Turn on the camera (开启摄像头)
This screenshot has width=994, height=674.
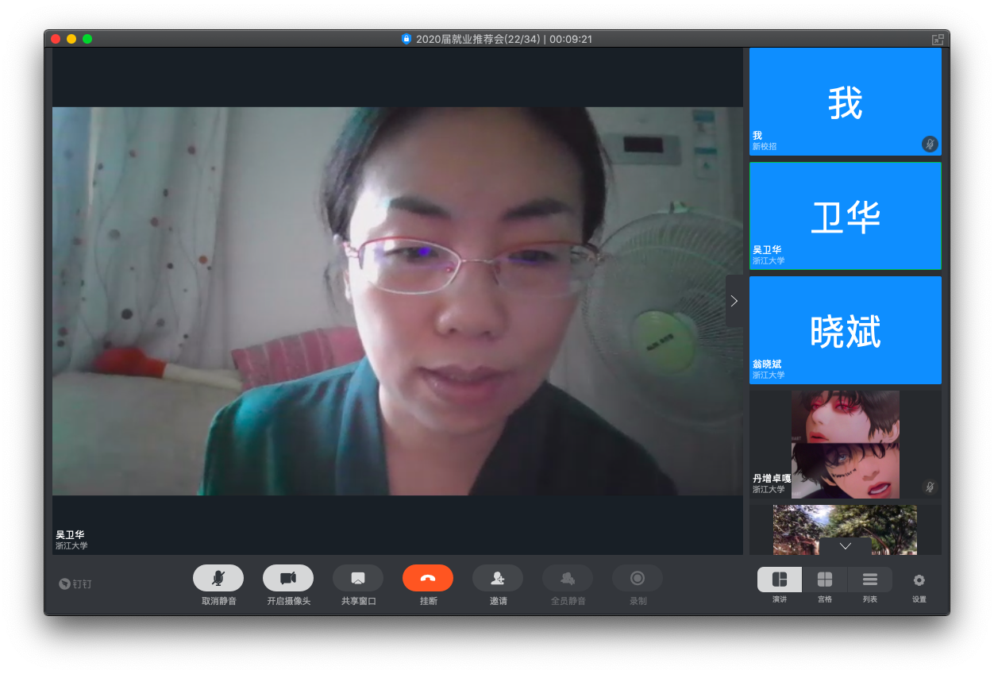coord(288,578)
